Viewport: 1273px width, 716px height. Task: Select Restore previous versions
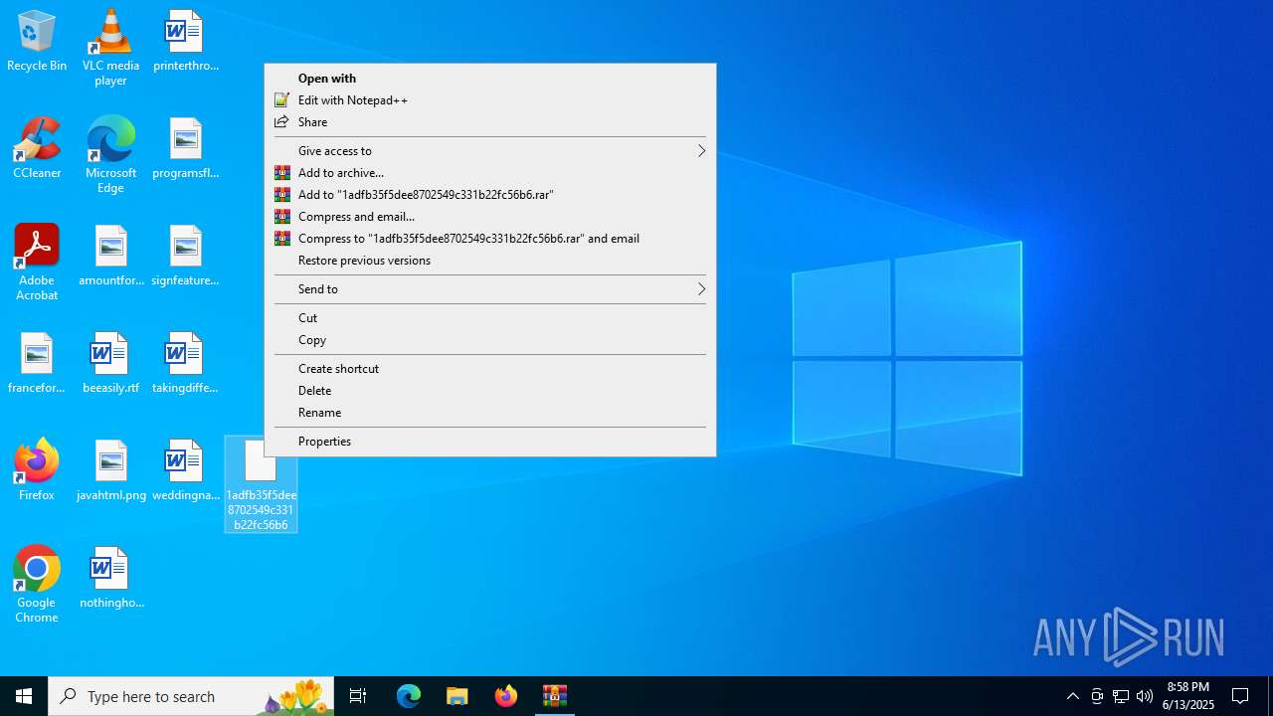[x=489, y=261]
